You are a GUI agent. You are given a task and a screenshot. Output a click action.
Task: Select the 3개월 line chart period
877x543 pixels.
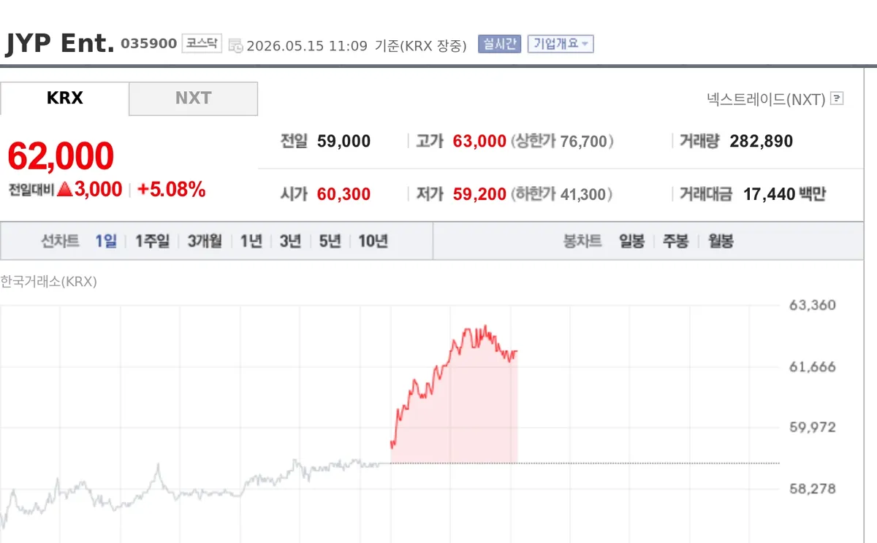pos(205,242)
